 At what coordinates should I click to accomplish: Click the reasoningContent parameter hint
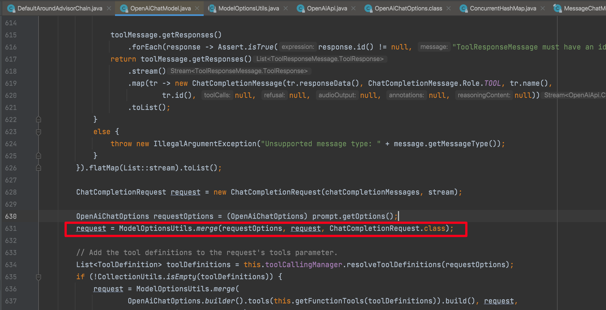(484, 95)
